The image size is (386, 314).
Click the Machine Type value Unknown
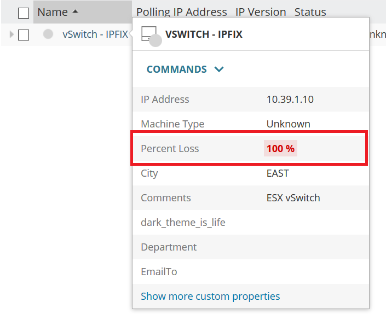[288, 124]
